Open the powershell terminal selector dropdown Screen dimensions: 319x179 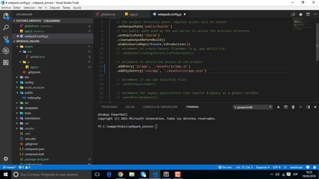click(253, 107)
